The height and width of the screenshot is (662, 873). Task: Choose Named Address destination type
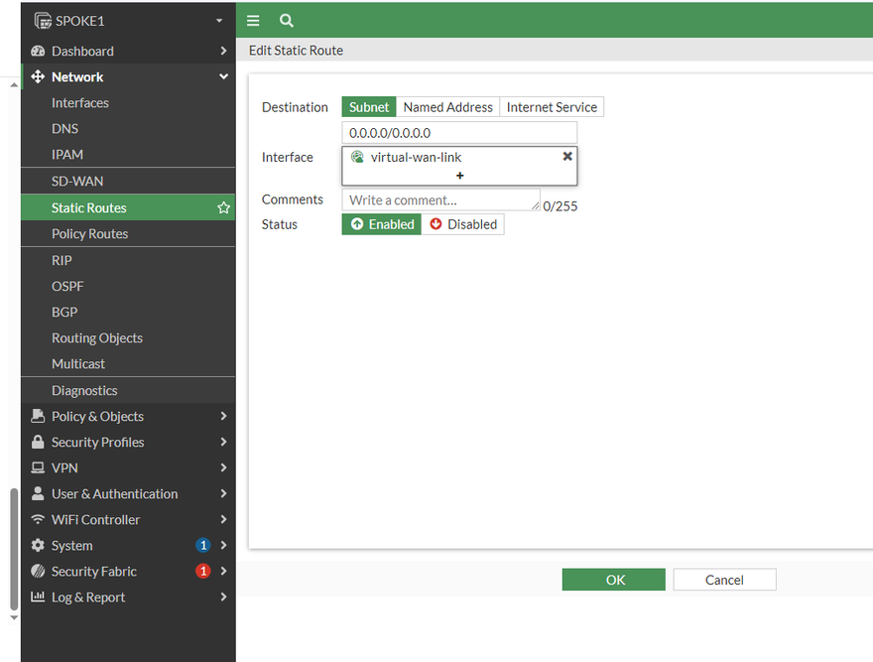447,107
